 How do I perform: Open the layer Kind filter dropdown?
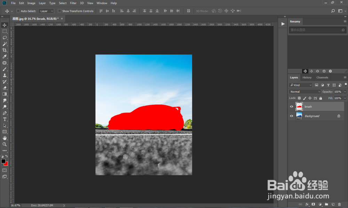(301, 85)
